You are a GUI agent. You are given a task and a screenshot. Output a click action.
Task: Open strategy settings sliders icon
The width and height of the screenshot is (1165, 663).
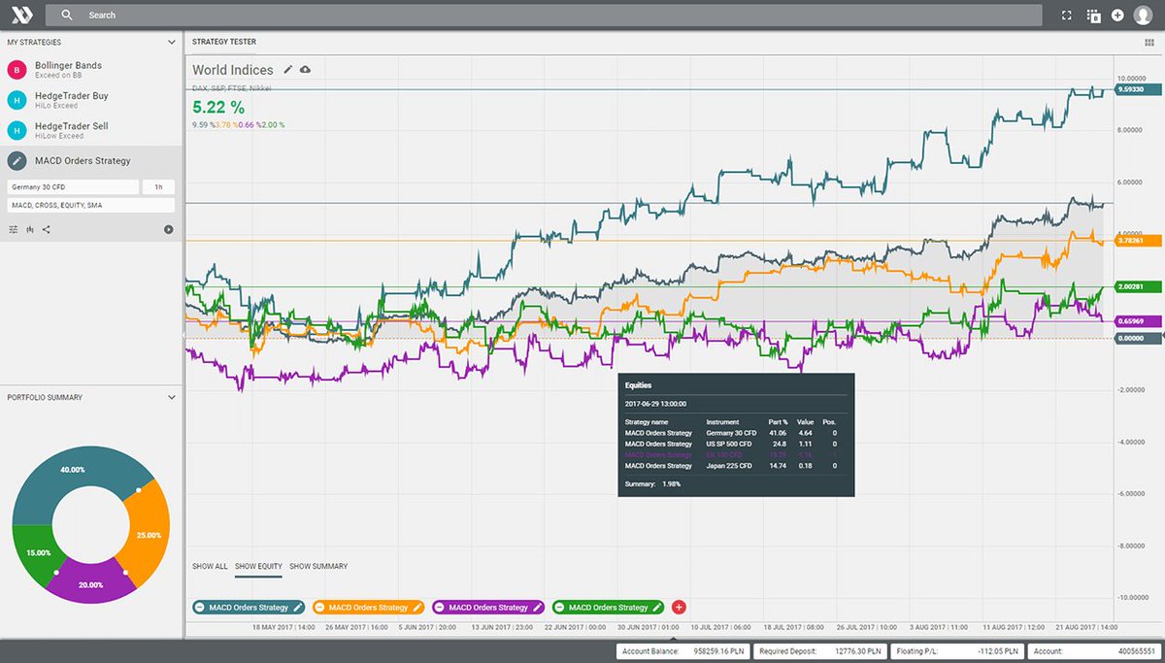(14, 229)
